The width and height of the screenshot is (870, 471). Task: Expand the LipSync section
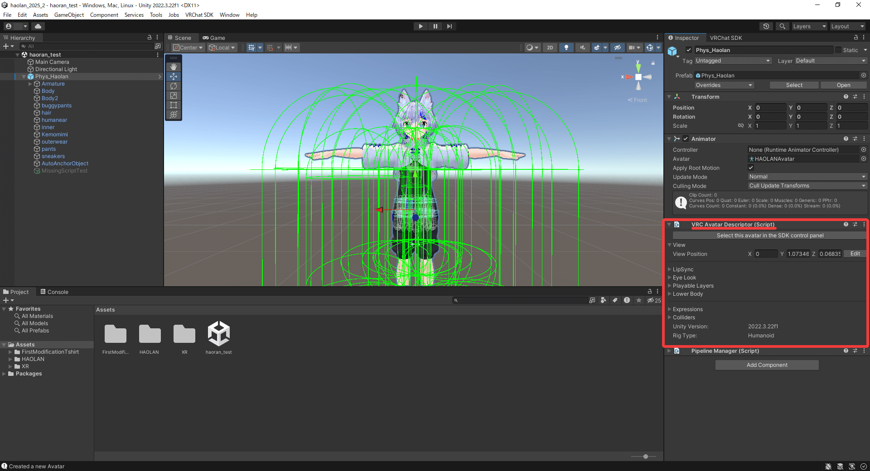670,269
